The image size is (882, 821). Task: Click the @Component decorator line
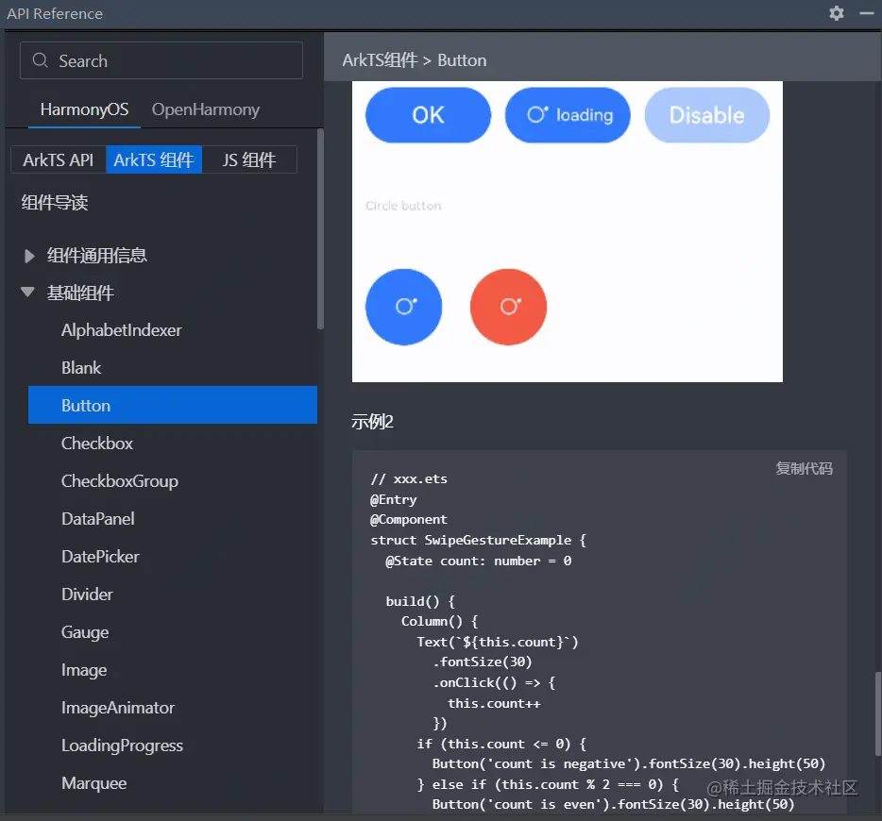(x=408, y=519)
